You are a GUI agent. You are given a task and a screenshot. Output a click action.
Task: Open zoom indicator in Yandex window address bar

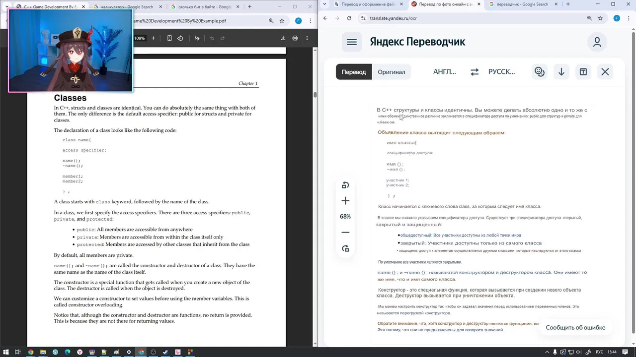coord(589,18)
